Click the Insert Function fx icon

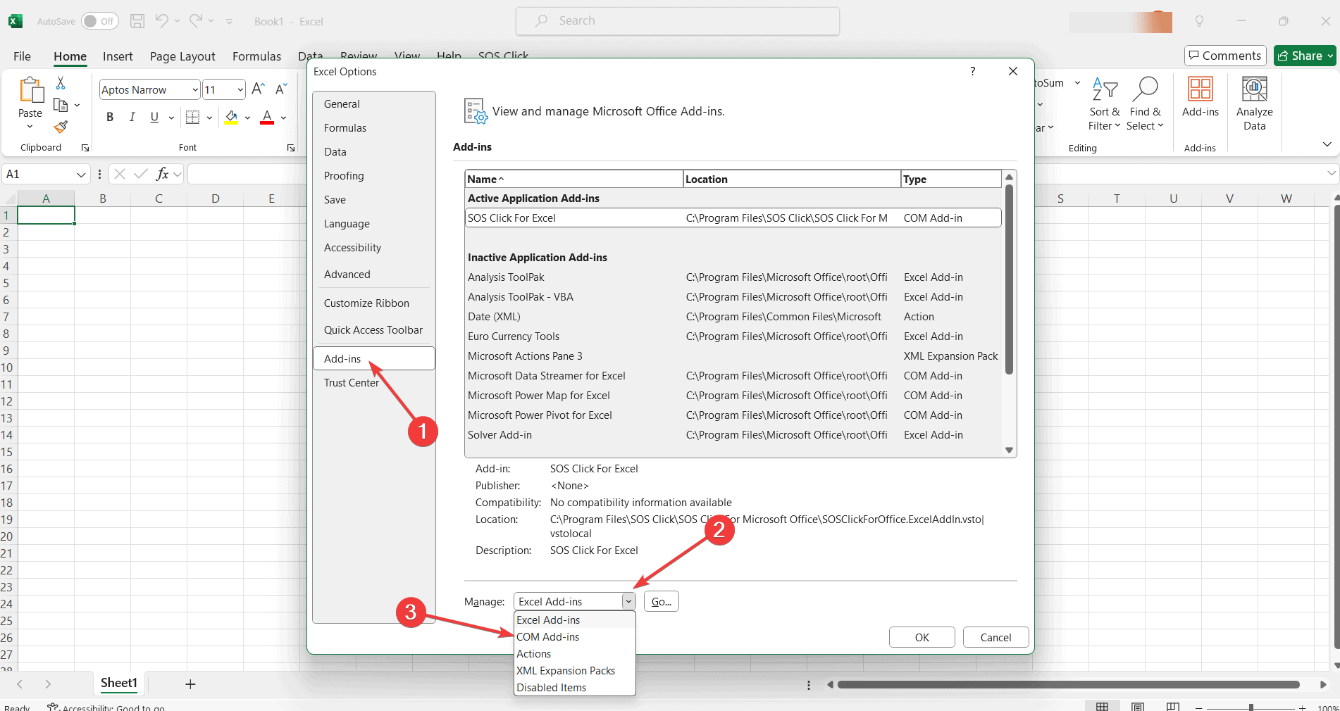[162, 174]
